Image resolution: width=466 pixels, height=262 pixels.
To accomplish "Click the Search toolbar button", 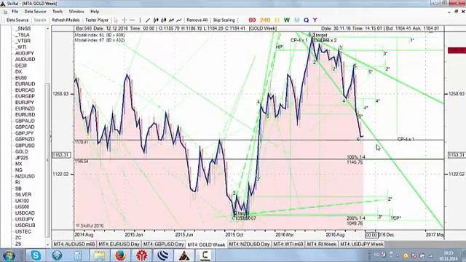I will pos(40,20).
